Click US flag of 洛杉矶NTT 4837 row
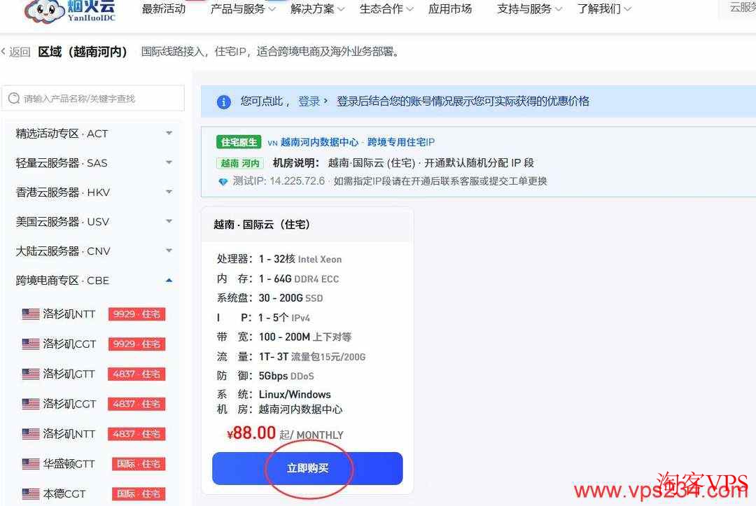Image resolution: width=756 pixels, height=506 pixels. coord(31,434)
